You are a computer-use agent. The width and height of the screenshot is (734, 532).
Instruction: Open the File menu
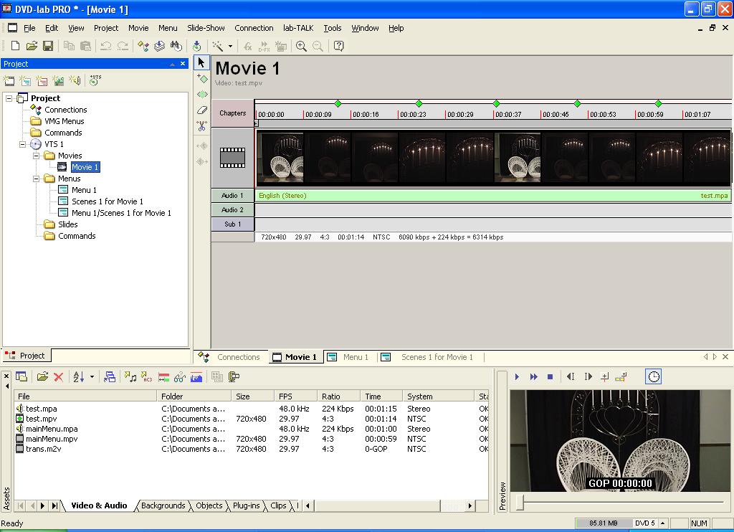click(29, 28)
